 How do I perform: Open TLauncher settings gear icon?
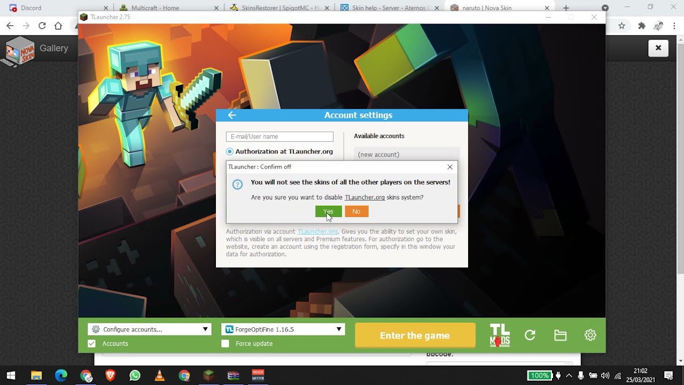coord(590,335)
